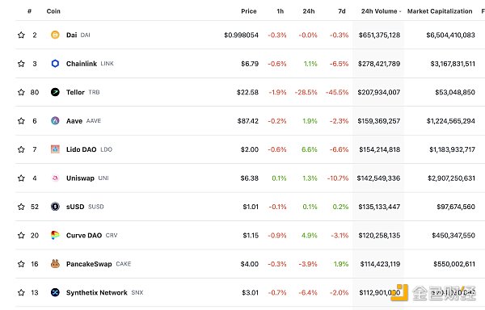
Task: Click the Curve DAO rainbow logo
Action: [x=55, y=235]
